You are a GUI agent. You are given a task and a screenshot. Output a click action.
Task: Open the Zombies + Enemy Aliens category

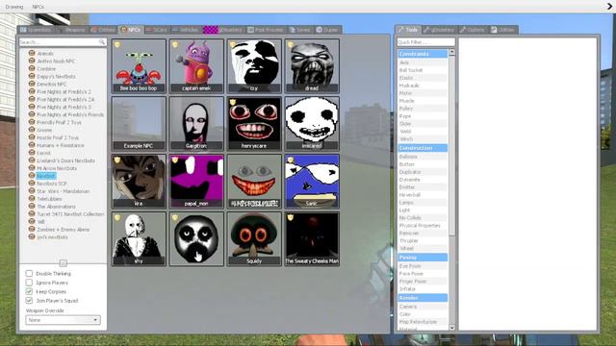pyautogui.click(x=64, y=230)
